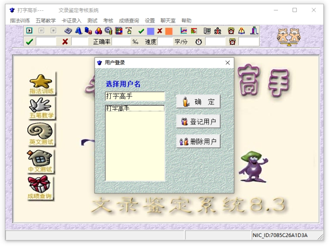
Task: Click the green checkmark in top toolbar
Action: click(141, 31)
